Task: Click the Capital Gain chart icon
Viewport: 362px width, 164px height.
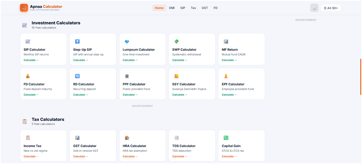Action: (226, 138)
